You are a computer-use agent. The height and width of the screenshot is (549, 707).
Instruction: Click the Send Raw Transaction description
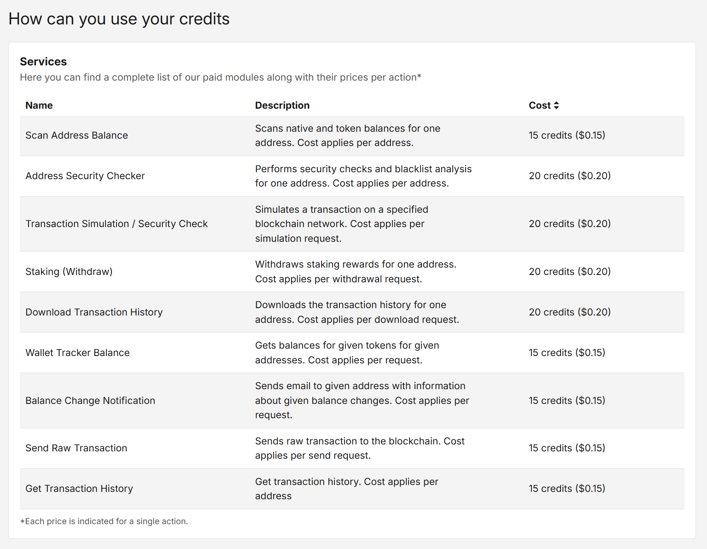(x=360, y=448)
